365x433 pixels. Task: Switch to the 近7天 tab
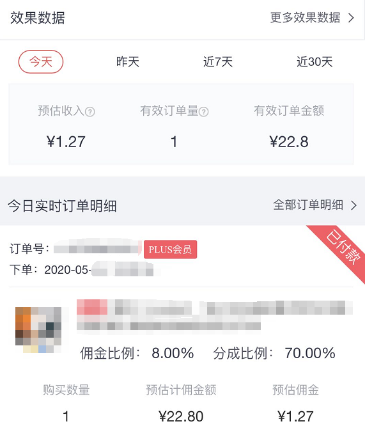218,61
